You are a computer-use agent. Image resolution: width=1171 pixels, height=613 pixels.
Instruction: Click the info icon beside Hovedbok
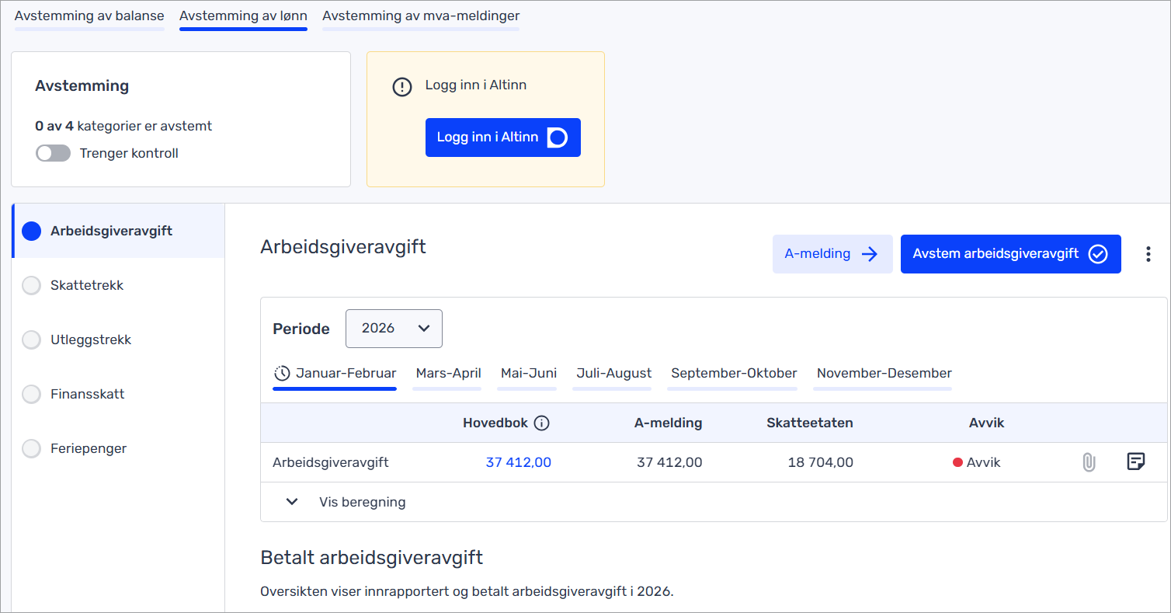click(x=542, y=423)
